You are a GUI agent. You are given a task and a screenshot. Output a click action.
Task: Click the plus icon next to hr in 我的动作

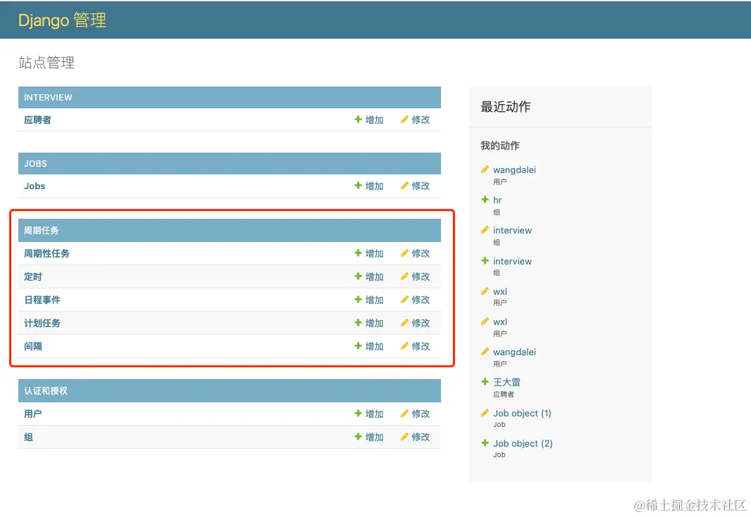click(485, 200)
